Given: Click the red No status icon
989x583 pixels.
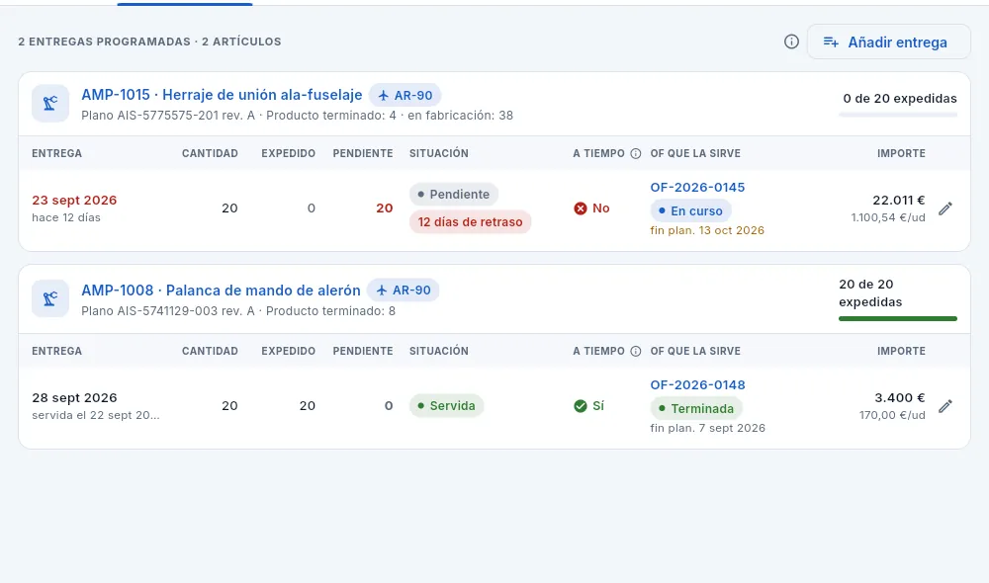Looking at the screenshot, I should [x=581, y=208].
